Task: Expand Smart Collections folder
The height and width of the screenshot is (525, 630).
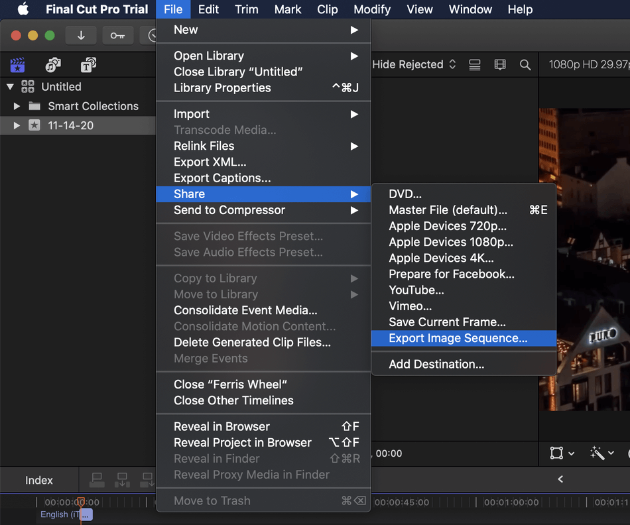Action: (17, 106)
